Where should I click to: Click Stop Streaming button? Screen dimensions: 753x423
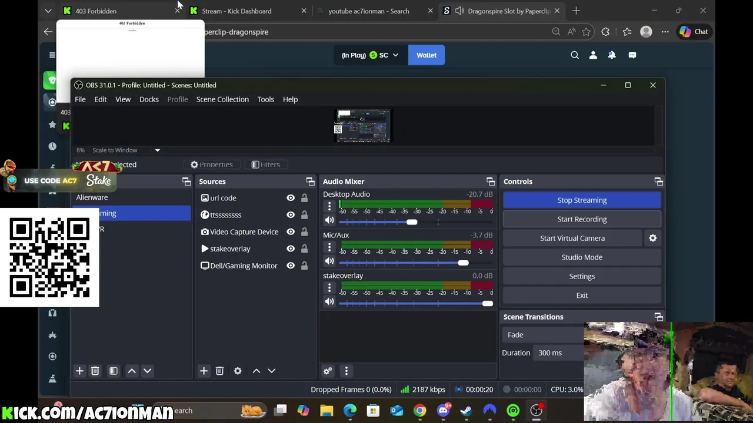(x=582, y=200)
